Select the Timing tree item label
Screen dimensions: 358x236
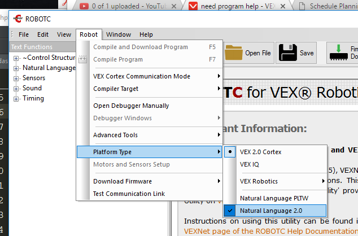point(33,98)
